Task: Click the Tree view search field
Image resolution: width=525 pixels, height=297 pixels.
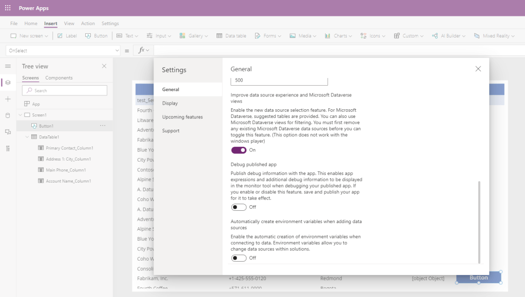Action: coord(65,90)
